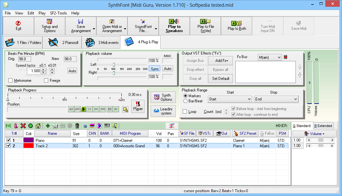Enable the Metronome checkbox
Image resolution: width=342 pixels, height=196 pixels.
(x=10, y=81)
